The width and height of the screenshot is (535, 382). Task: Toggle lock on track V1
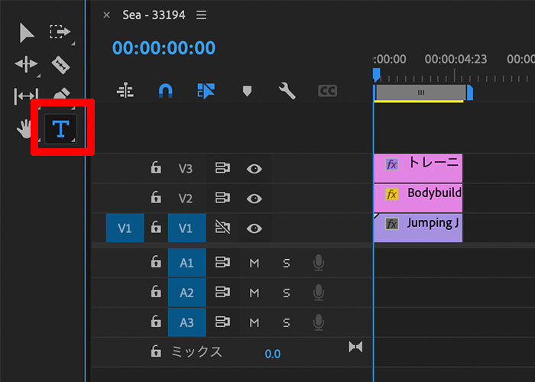(x=156, y=227)
